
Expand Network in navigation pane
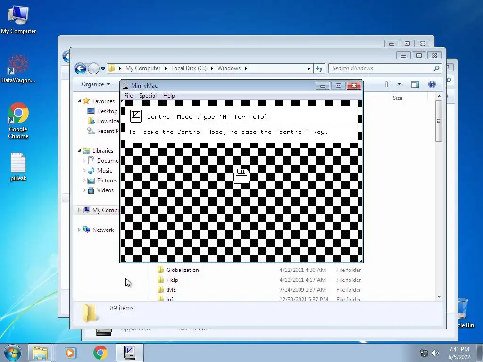(79, 230)
